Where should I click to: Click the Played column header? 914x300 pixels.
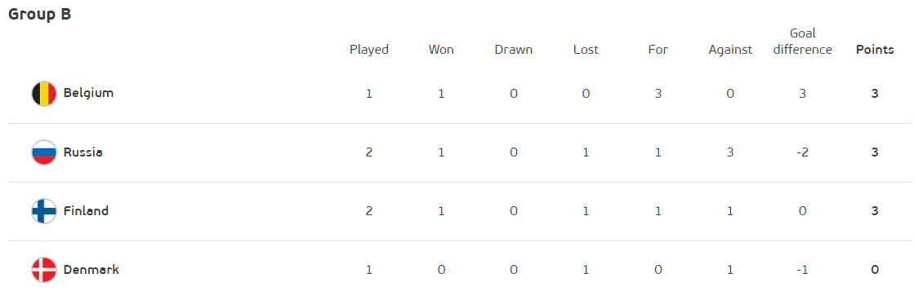(x=369, y=50)
